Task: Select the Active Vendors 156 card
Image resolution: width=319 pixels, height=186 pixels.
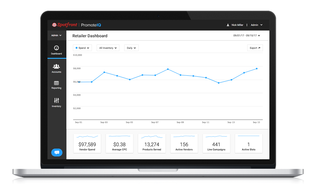Action: tap(184, 144)
